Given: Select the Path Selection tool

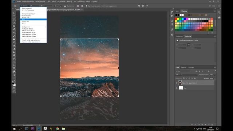Looking at the screenshot, I should 14,65.
